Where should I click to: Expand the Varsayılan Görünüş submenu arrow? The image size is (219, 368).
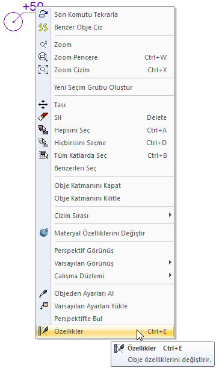[170, 263]
